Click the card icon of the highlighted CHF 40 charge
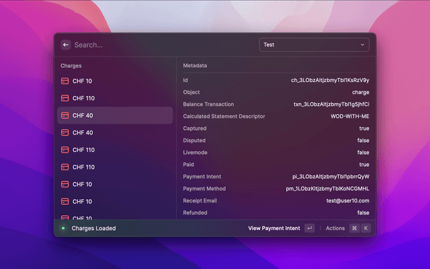The height and width of the screenshot is (269, 430). click(x=65, y=116)
